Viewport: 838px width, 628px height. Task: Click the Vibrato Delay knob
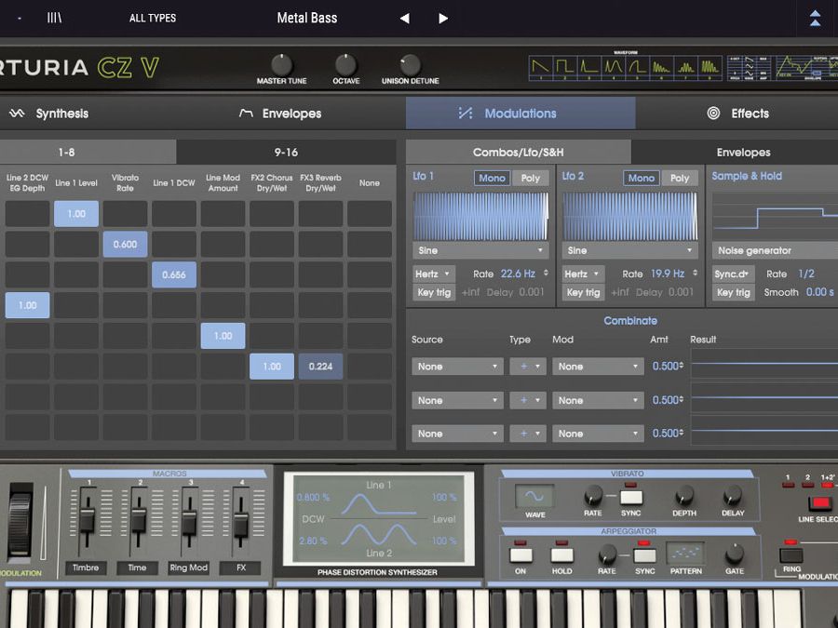coord(732,496)
